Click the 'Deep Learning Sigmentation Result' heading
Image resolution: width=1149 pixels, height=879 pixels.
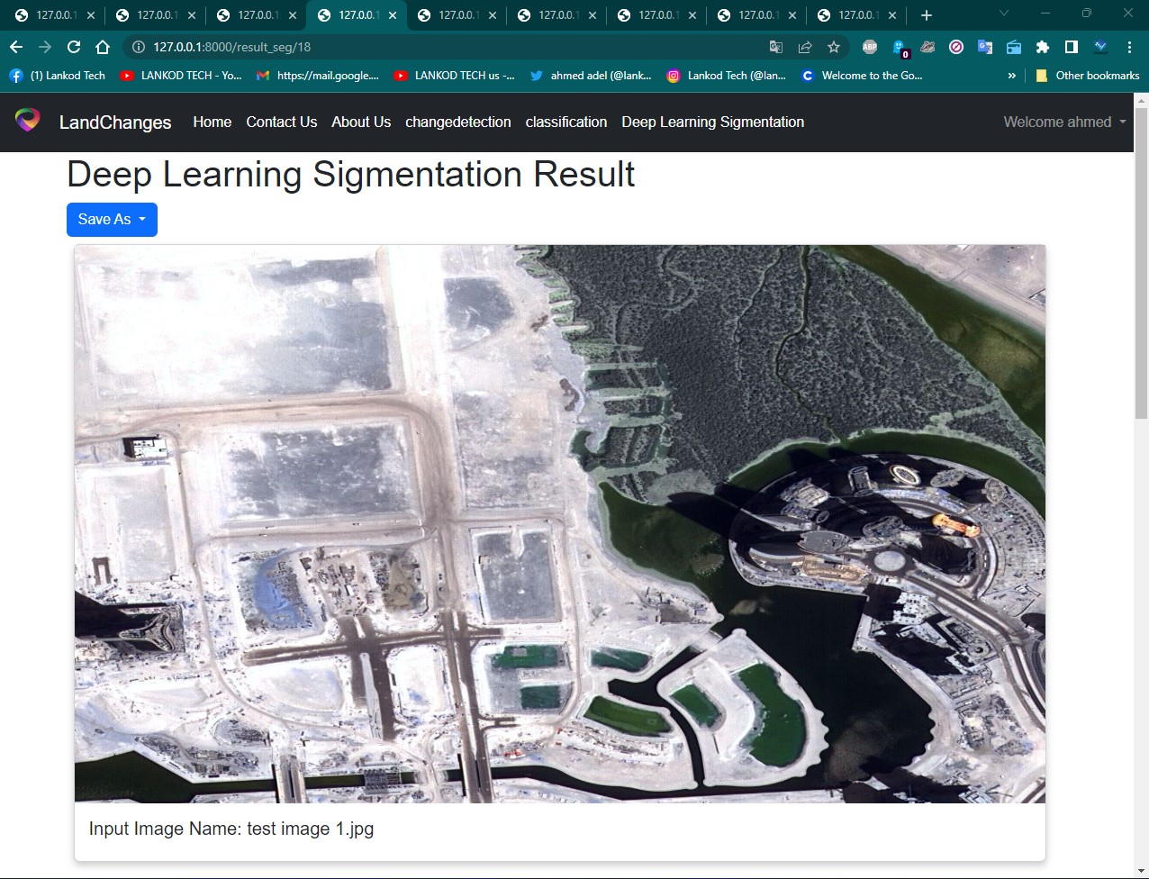pos(351,174)
